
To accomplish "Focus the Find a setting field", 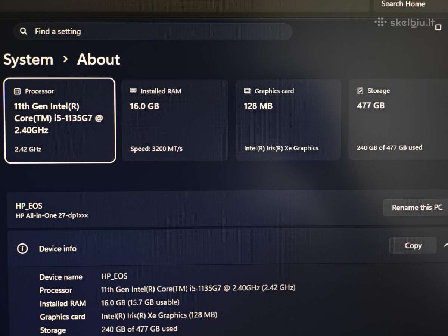I will point(152,32).
